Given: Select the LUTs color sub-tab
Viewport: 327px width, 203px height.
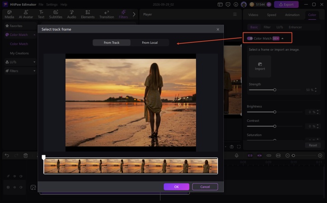Looking at the screenshot, I should (280, 27).
